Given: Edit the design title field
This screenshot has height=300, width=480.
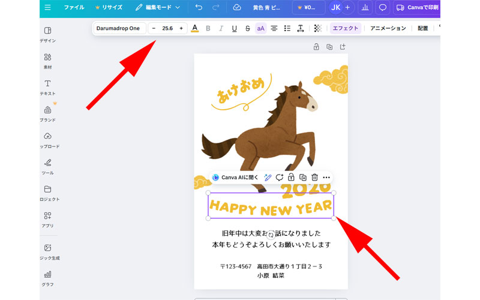Looking at the screenshot, I should click(266, 8).
